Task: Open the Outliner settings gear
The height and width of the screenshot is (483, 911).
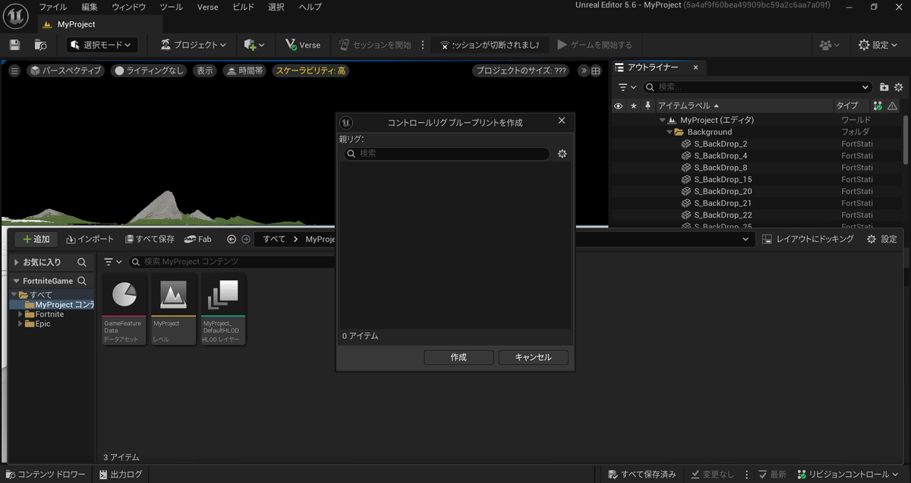Action: (899, 87)
